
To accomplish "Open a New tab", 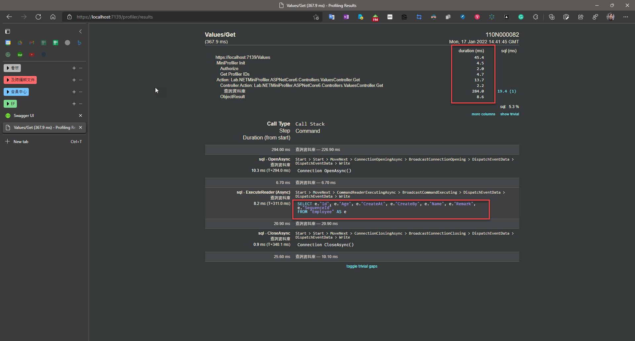I will [x=44, y=141].
